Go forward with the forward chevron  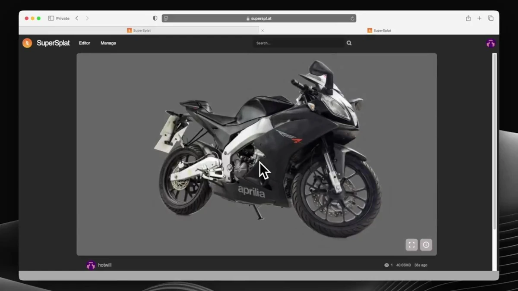tap(87, 18)
